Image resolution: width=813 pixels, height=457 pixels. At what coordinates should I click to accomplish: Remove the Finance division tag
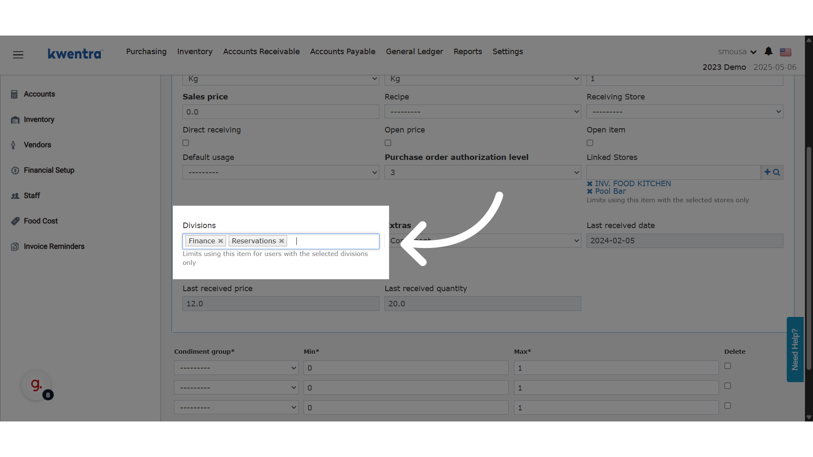coord(221,241)
